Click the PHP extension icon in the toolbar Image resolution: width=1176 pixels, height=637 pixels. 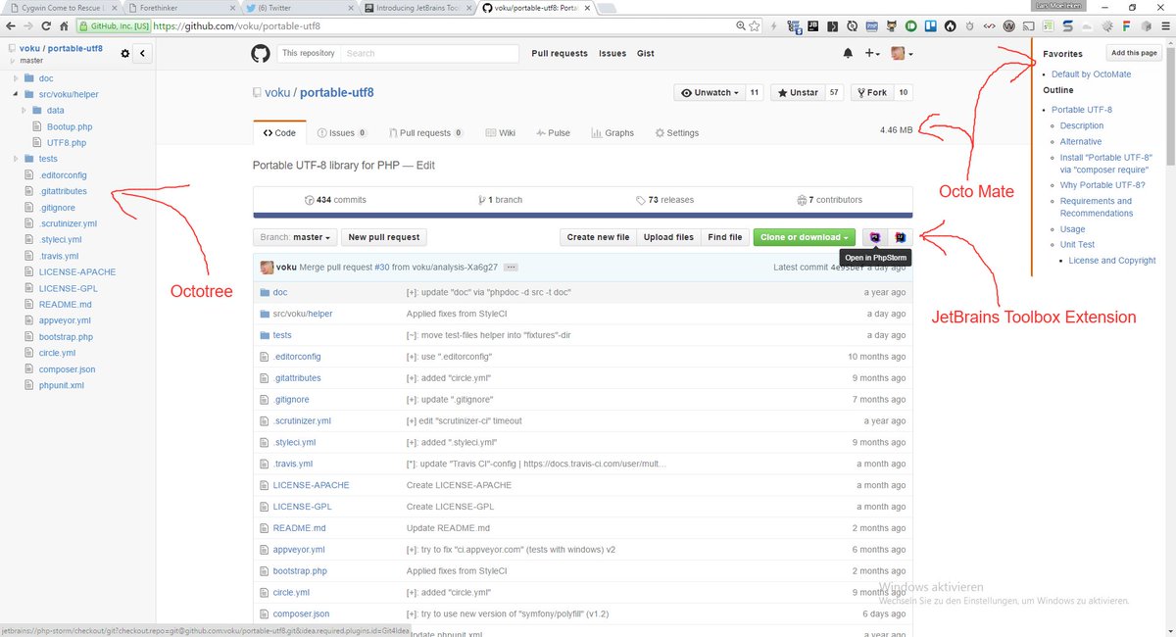tap(871, 26)
